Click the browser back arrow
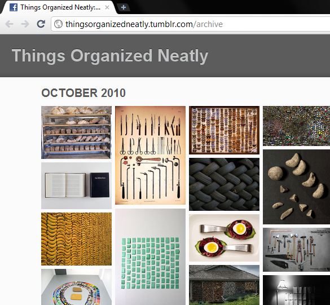 (x=9, y=24)
